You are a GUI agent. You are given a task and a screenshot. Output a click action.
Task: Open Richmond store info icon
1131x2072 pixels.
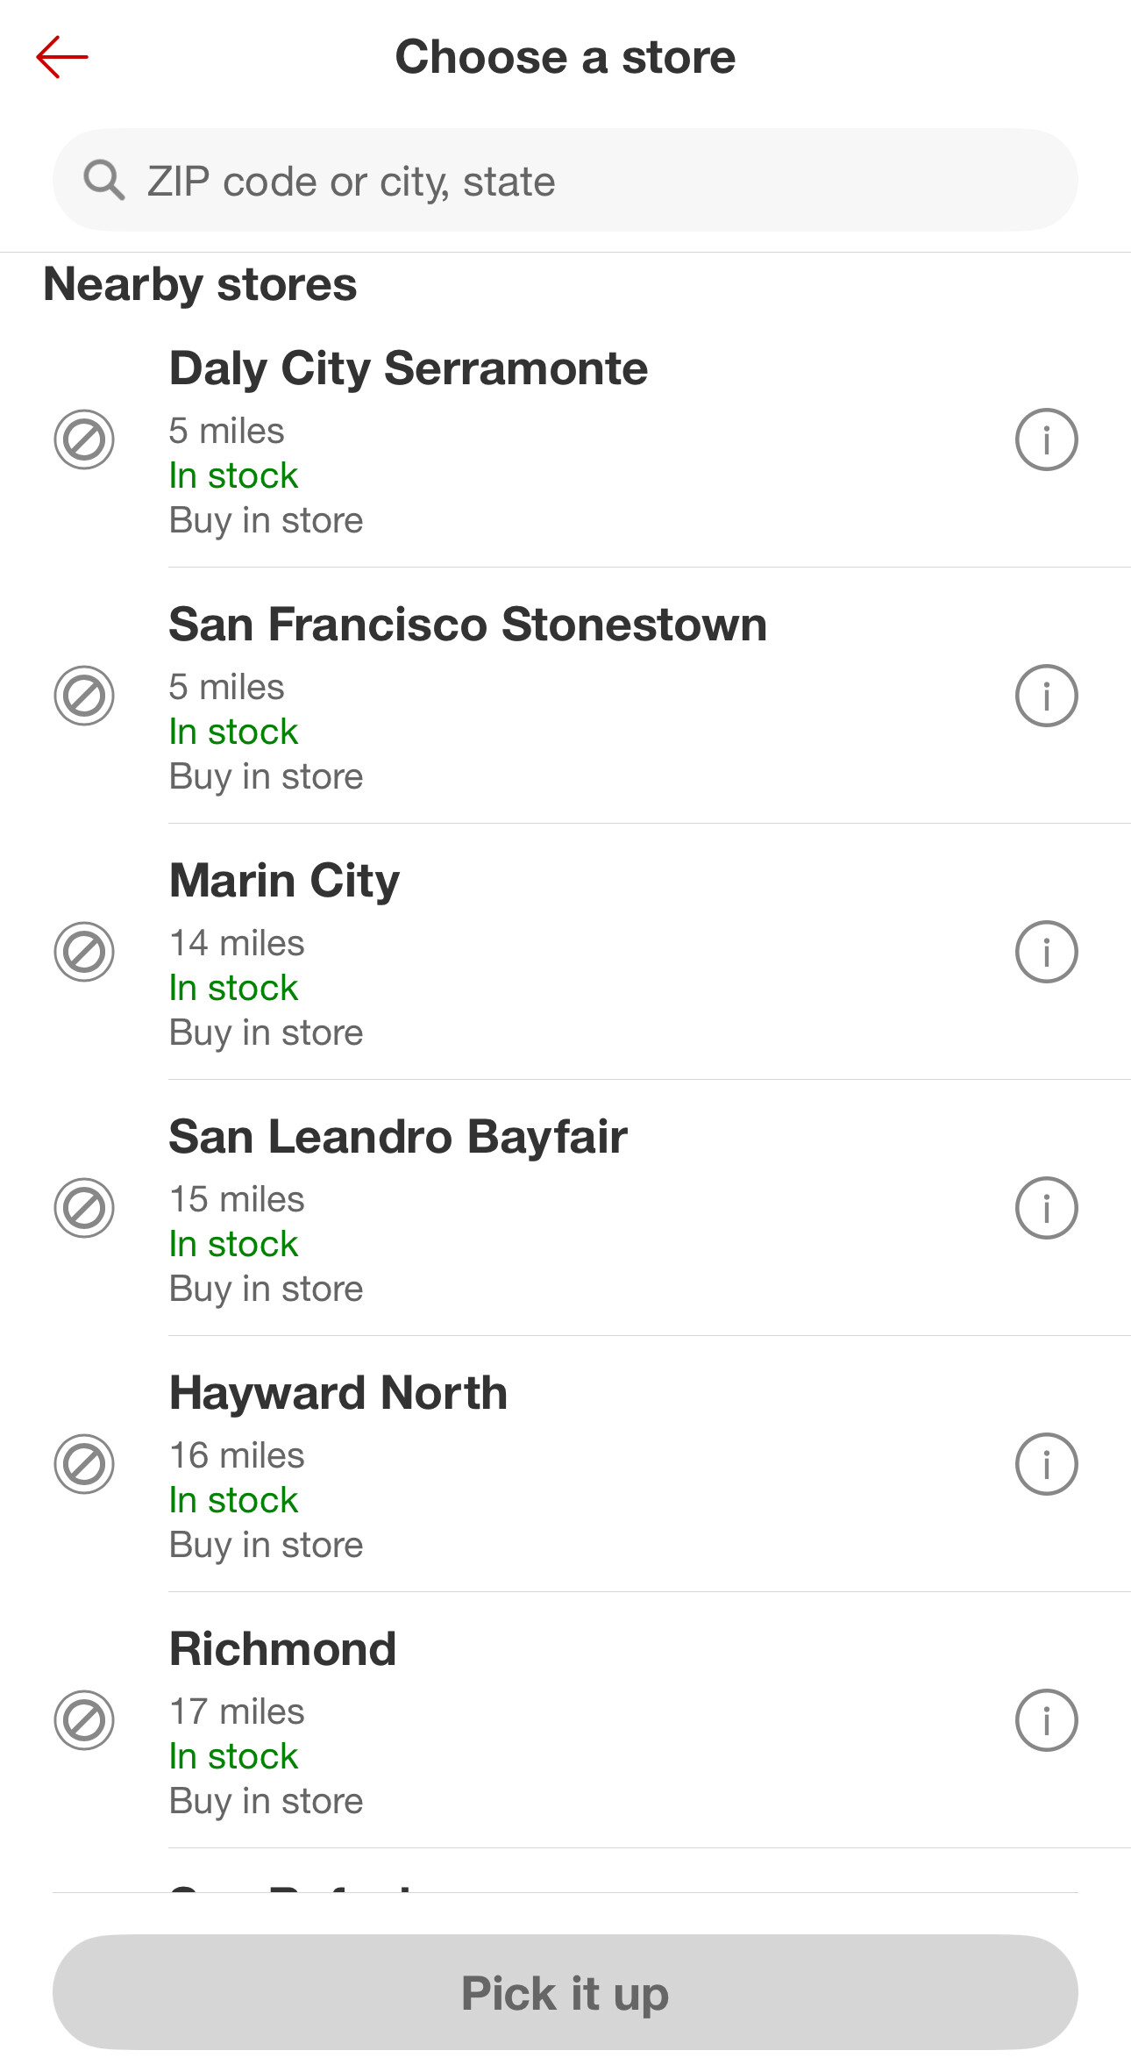point(1046,1720)
